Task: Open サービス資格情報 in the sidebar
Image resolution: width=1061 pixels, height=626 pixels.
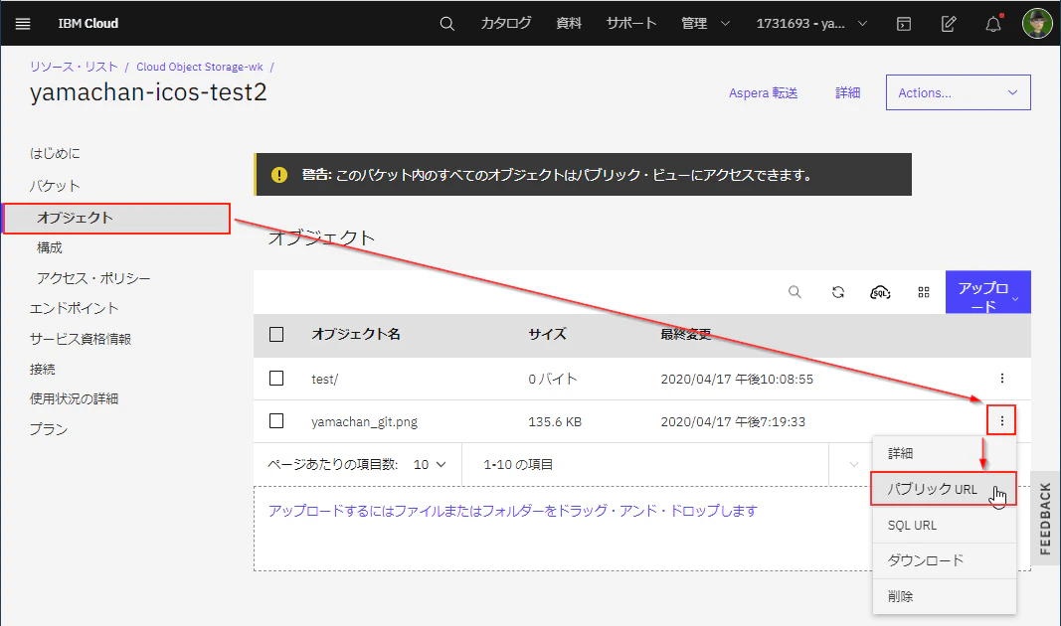Action: pyautogui.click(x=81, y=339)
